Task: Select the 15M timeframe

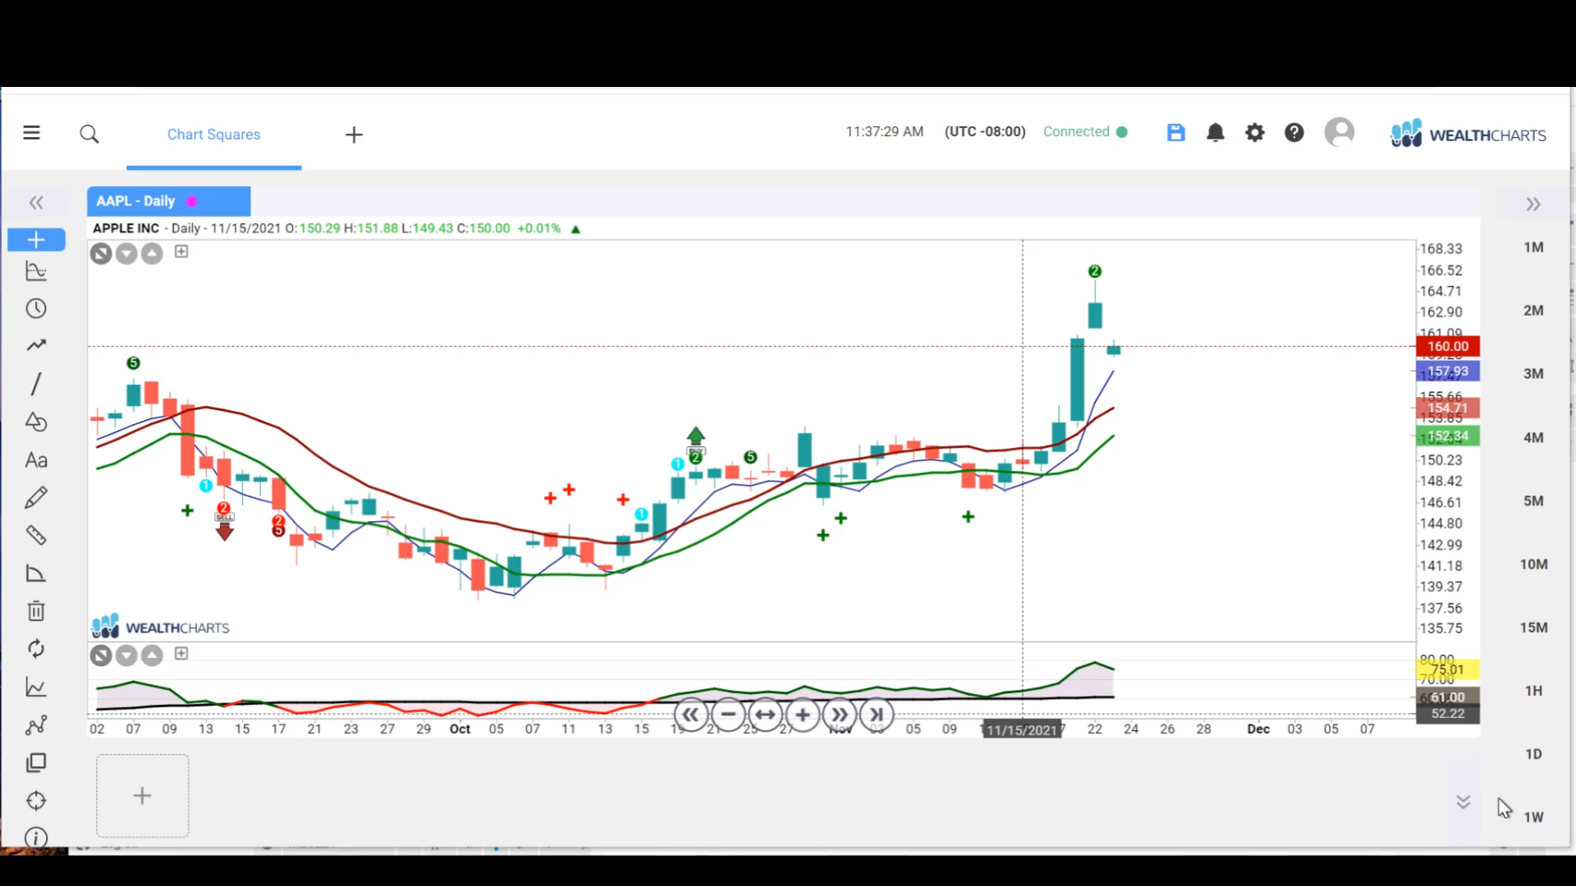Action: [x=1533, y=628]
